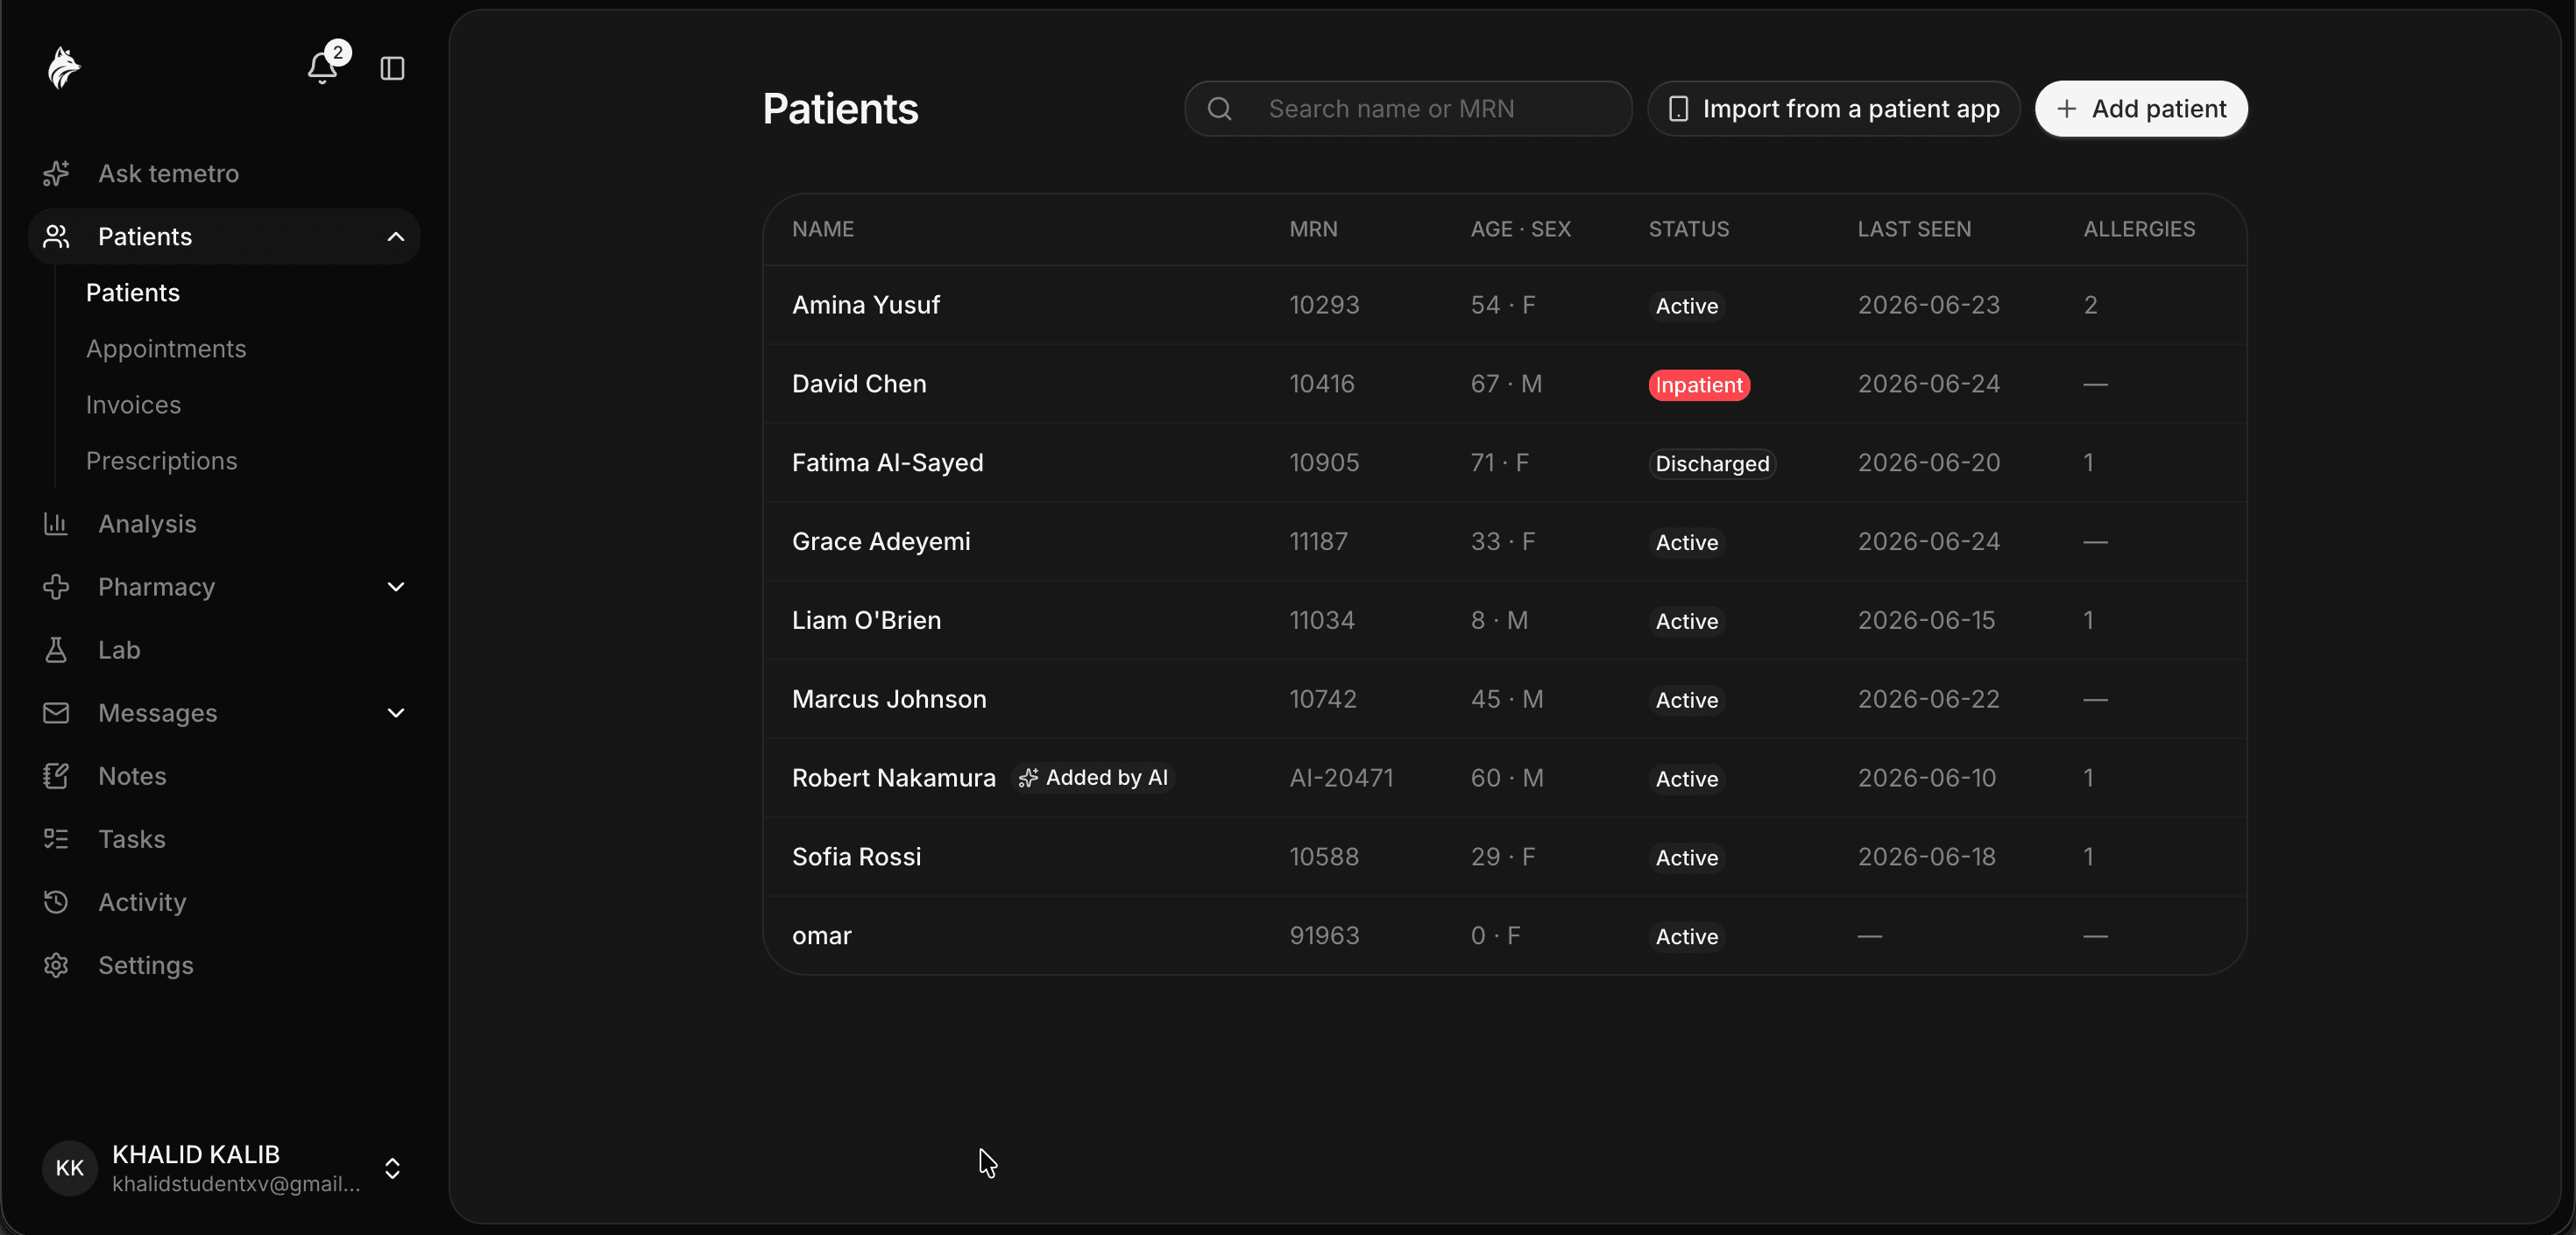Click the Analysis bar chart icon
The image size is (2576, 1235).
tap(56, 524)
